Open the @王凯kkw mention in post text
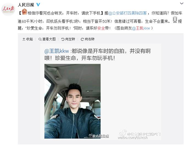Screen dimensions: 185x151 click(141, 28)
